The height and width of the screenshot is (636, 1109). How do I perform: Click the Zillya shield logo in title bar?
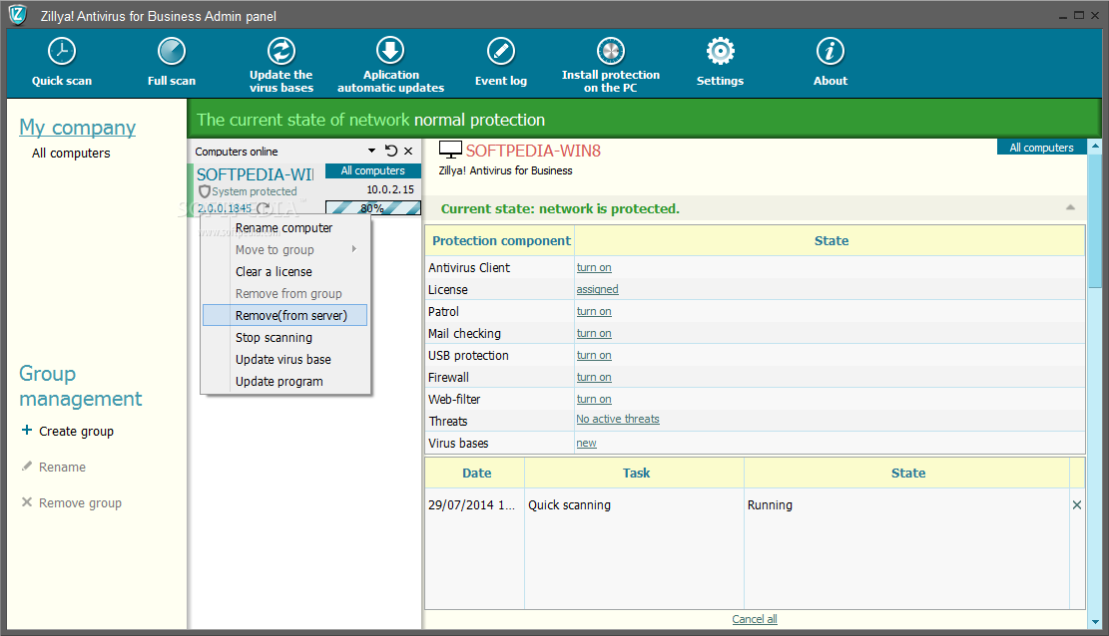point(17,14)
